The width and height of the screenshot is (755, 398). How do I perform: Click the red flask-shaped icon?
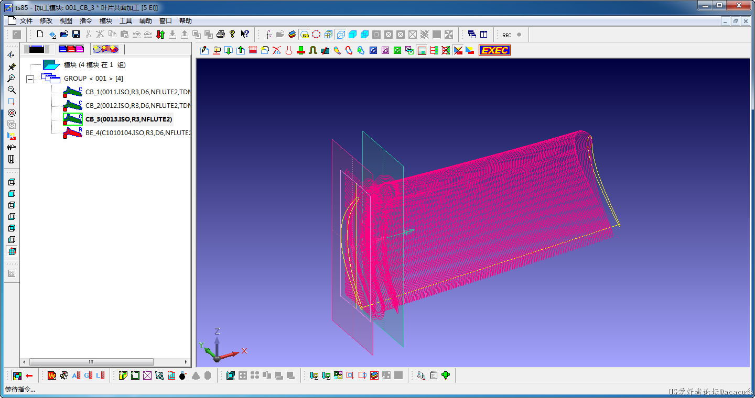point(288,50)
